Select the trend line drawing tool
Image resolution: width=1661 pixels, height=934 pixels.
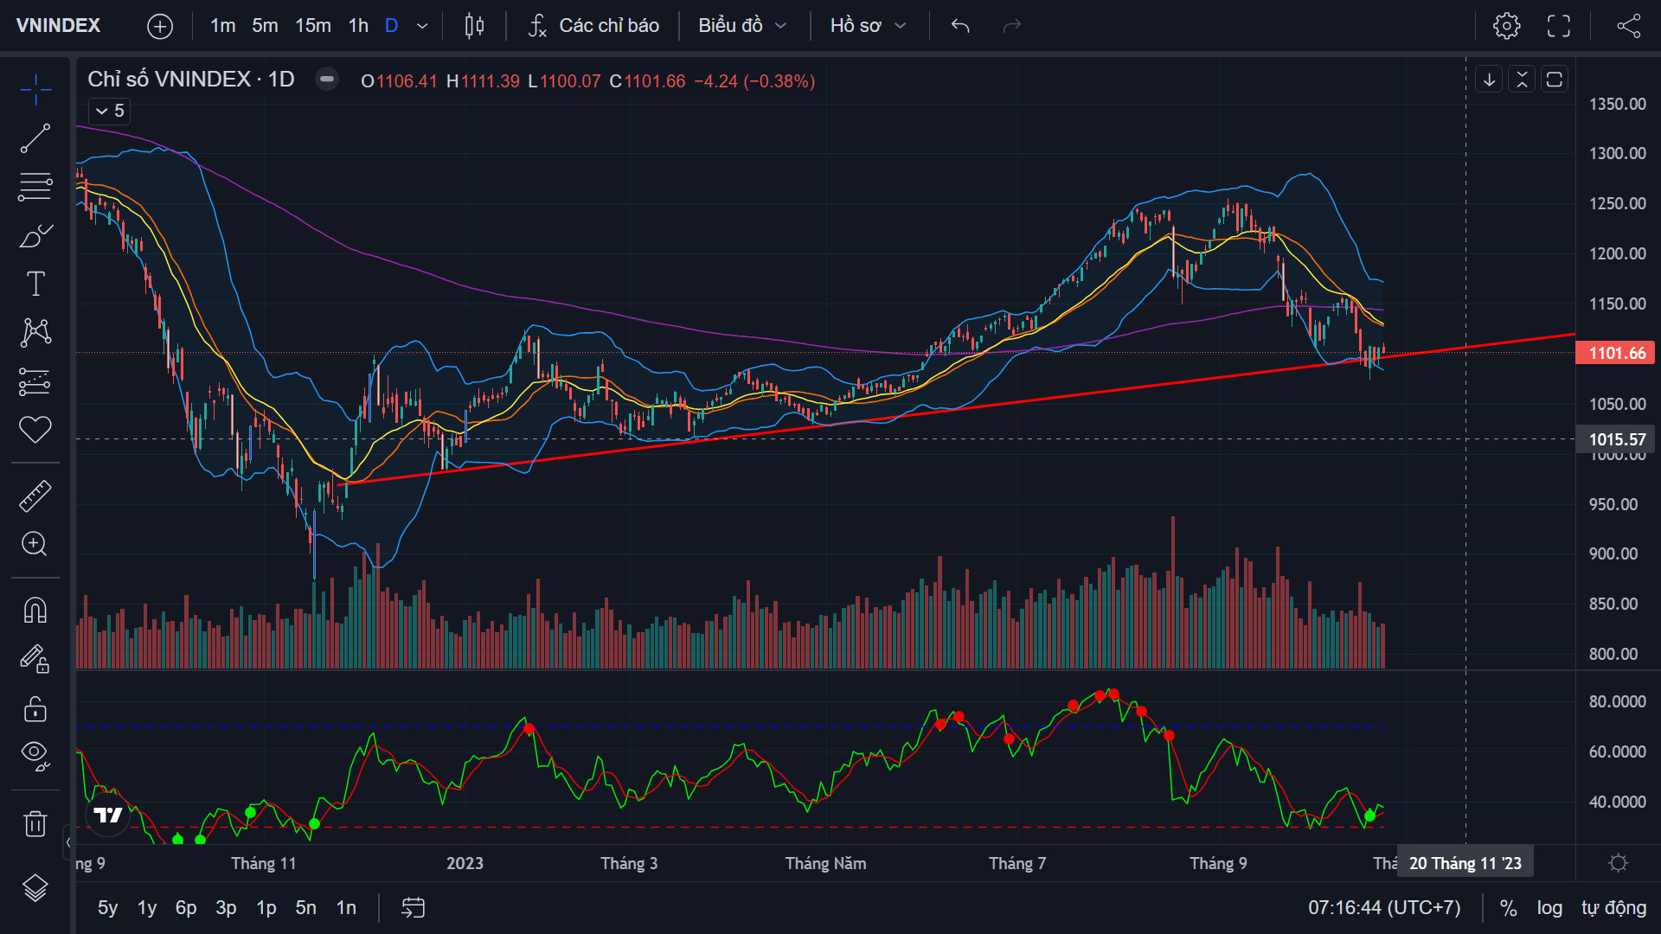coord(35,138)
